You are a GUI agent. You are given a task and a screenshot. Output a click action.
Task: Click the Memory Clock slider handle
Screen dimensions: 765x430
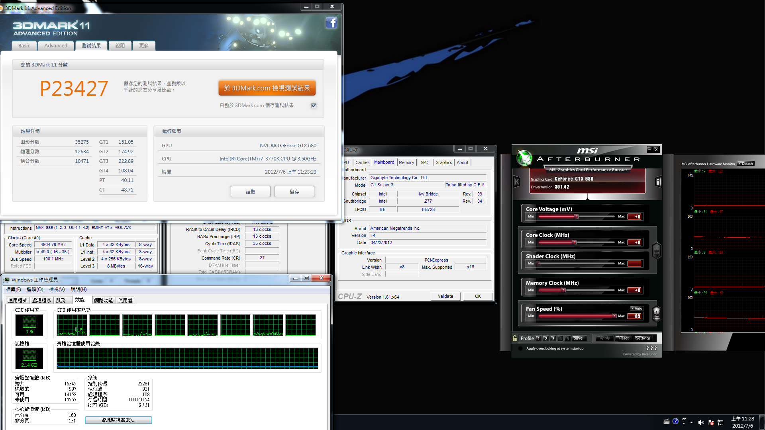click(x=563, y=290)
